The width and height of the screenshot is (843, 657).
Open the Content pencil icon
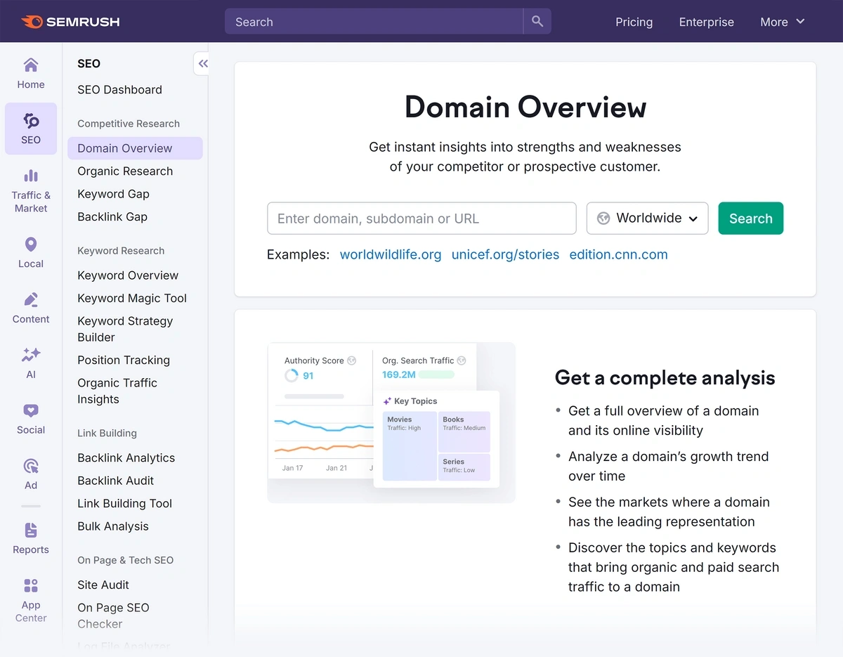click(31, 300)
